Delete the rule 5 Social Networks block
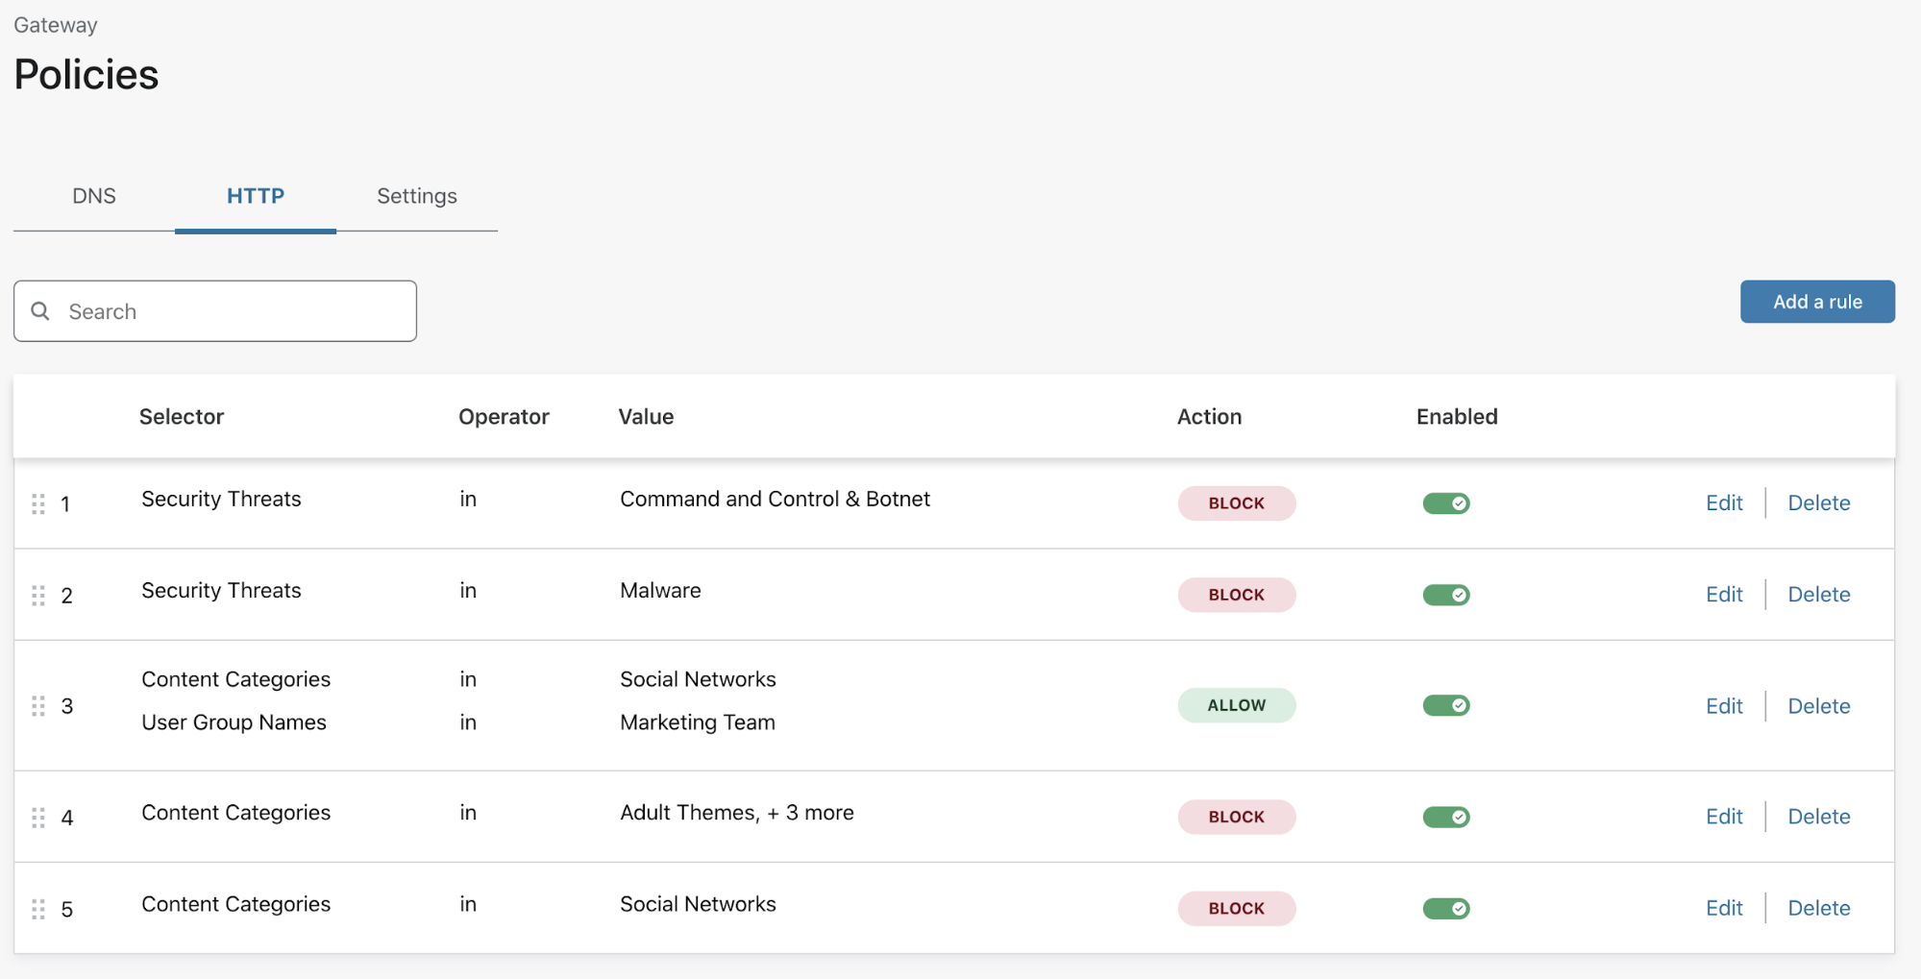Image resolution: width=1921 pixels, height=979 pixels. click(x=1818, y=908)
